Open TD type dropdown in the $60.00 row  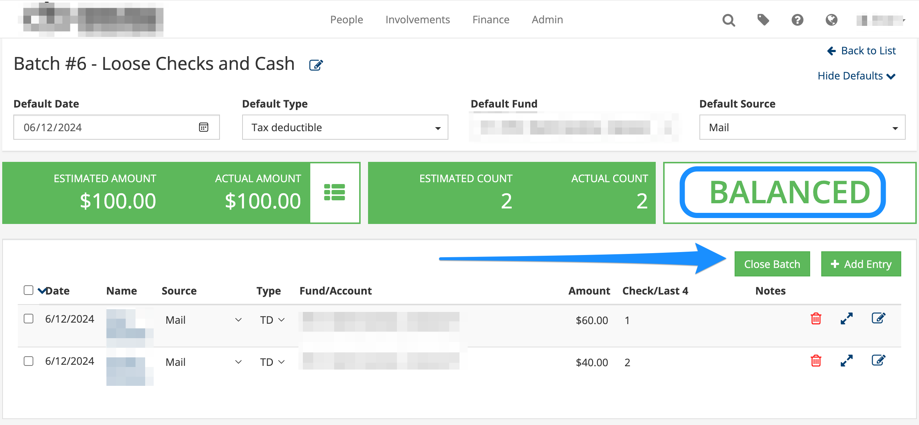pyautogui.click(x=272, y=320)
